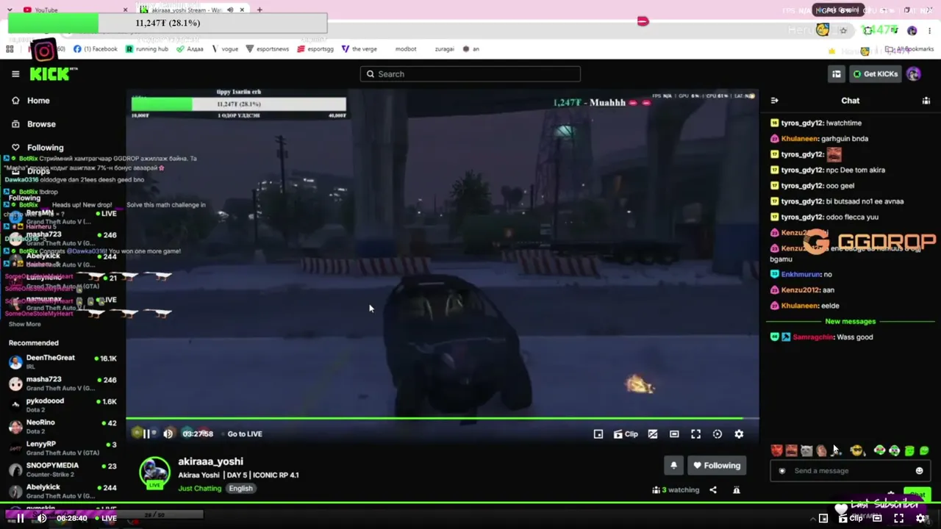Screen dimensions: 941x529
Task: Open the profile avatar menu
Action: pos(914,74)
